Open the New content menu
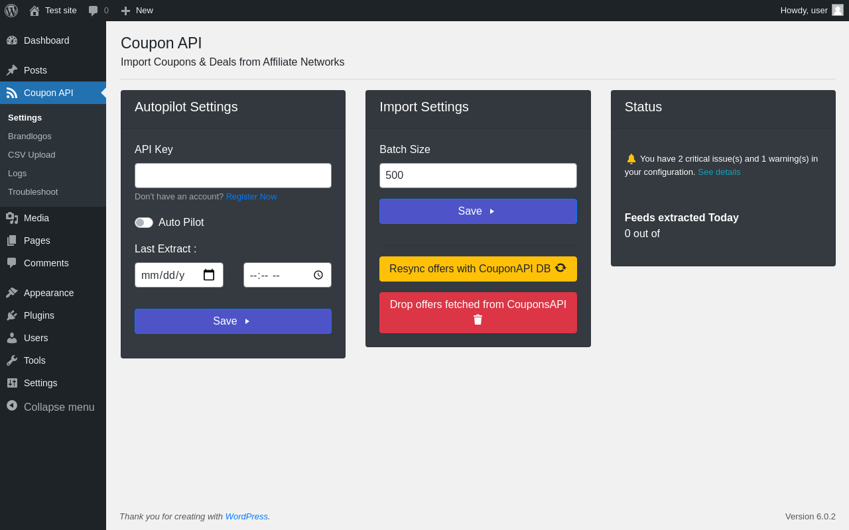The width and height of the screenshot is (849, 530). pyautogui.click(x=137, y=11)
